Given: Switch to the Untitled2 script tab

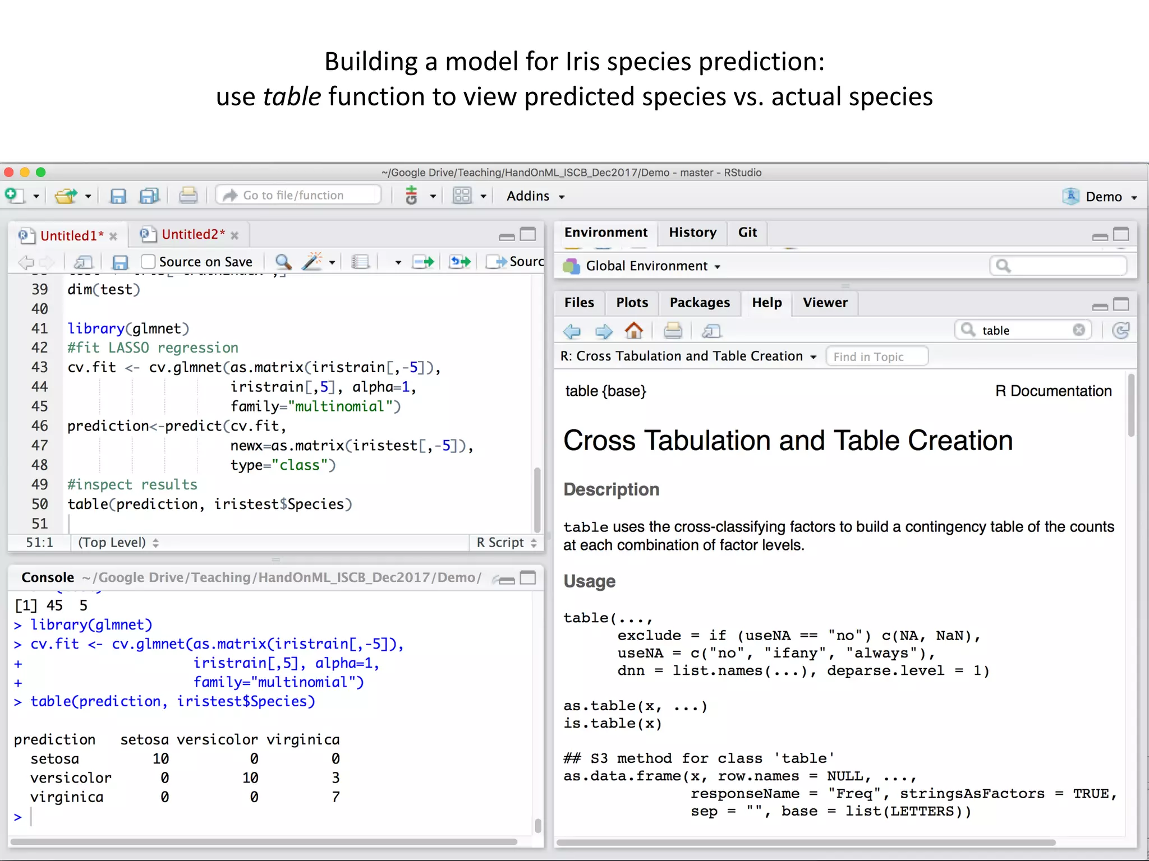Looking at the screenshot, I should point(192,234).
